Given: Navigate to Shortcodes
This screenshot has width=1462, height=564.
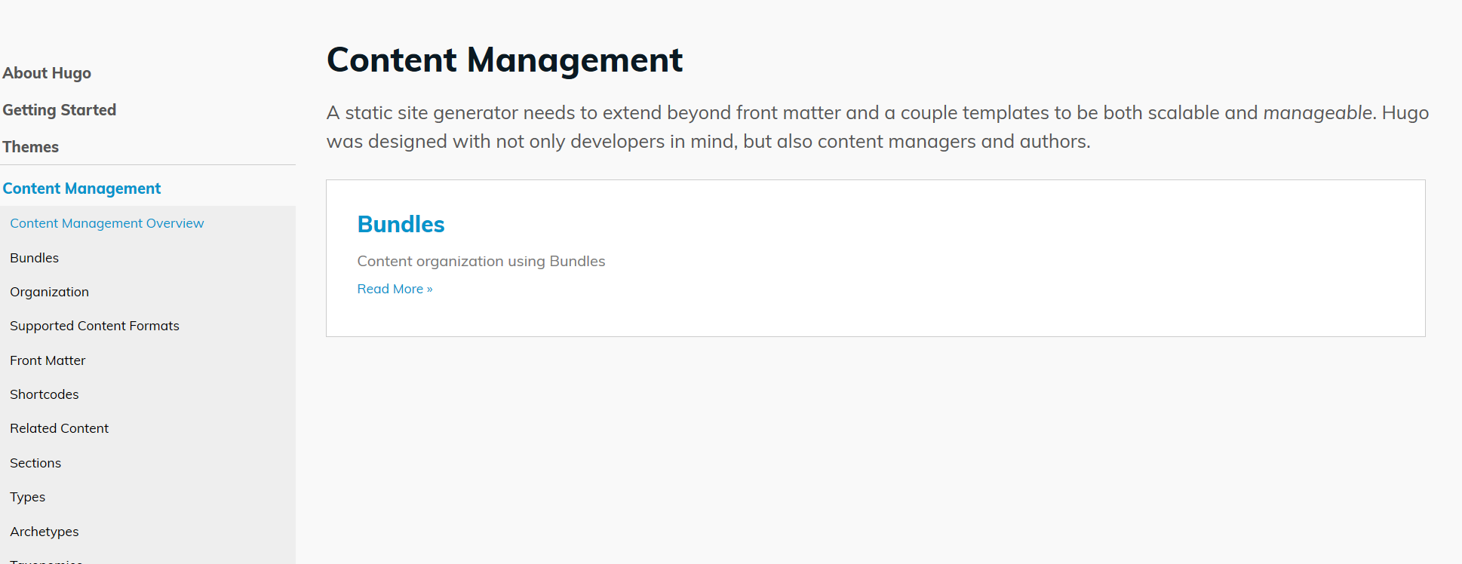Looking at the screenshot, I should [44, 394].
